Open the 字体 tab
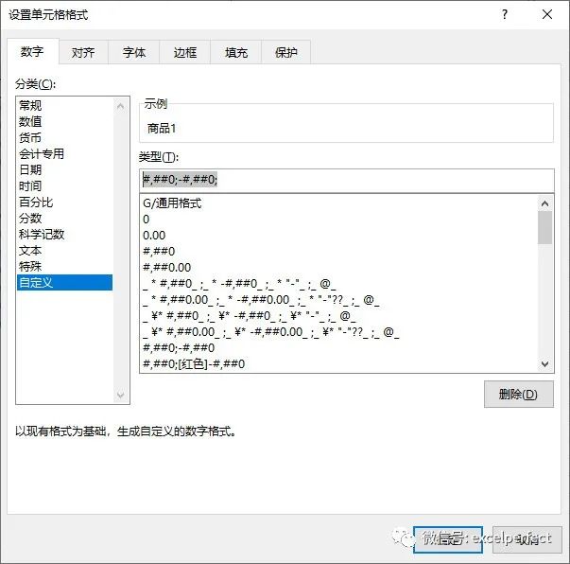Viewport: 570px width, 564px height. (134, 53)
